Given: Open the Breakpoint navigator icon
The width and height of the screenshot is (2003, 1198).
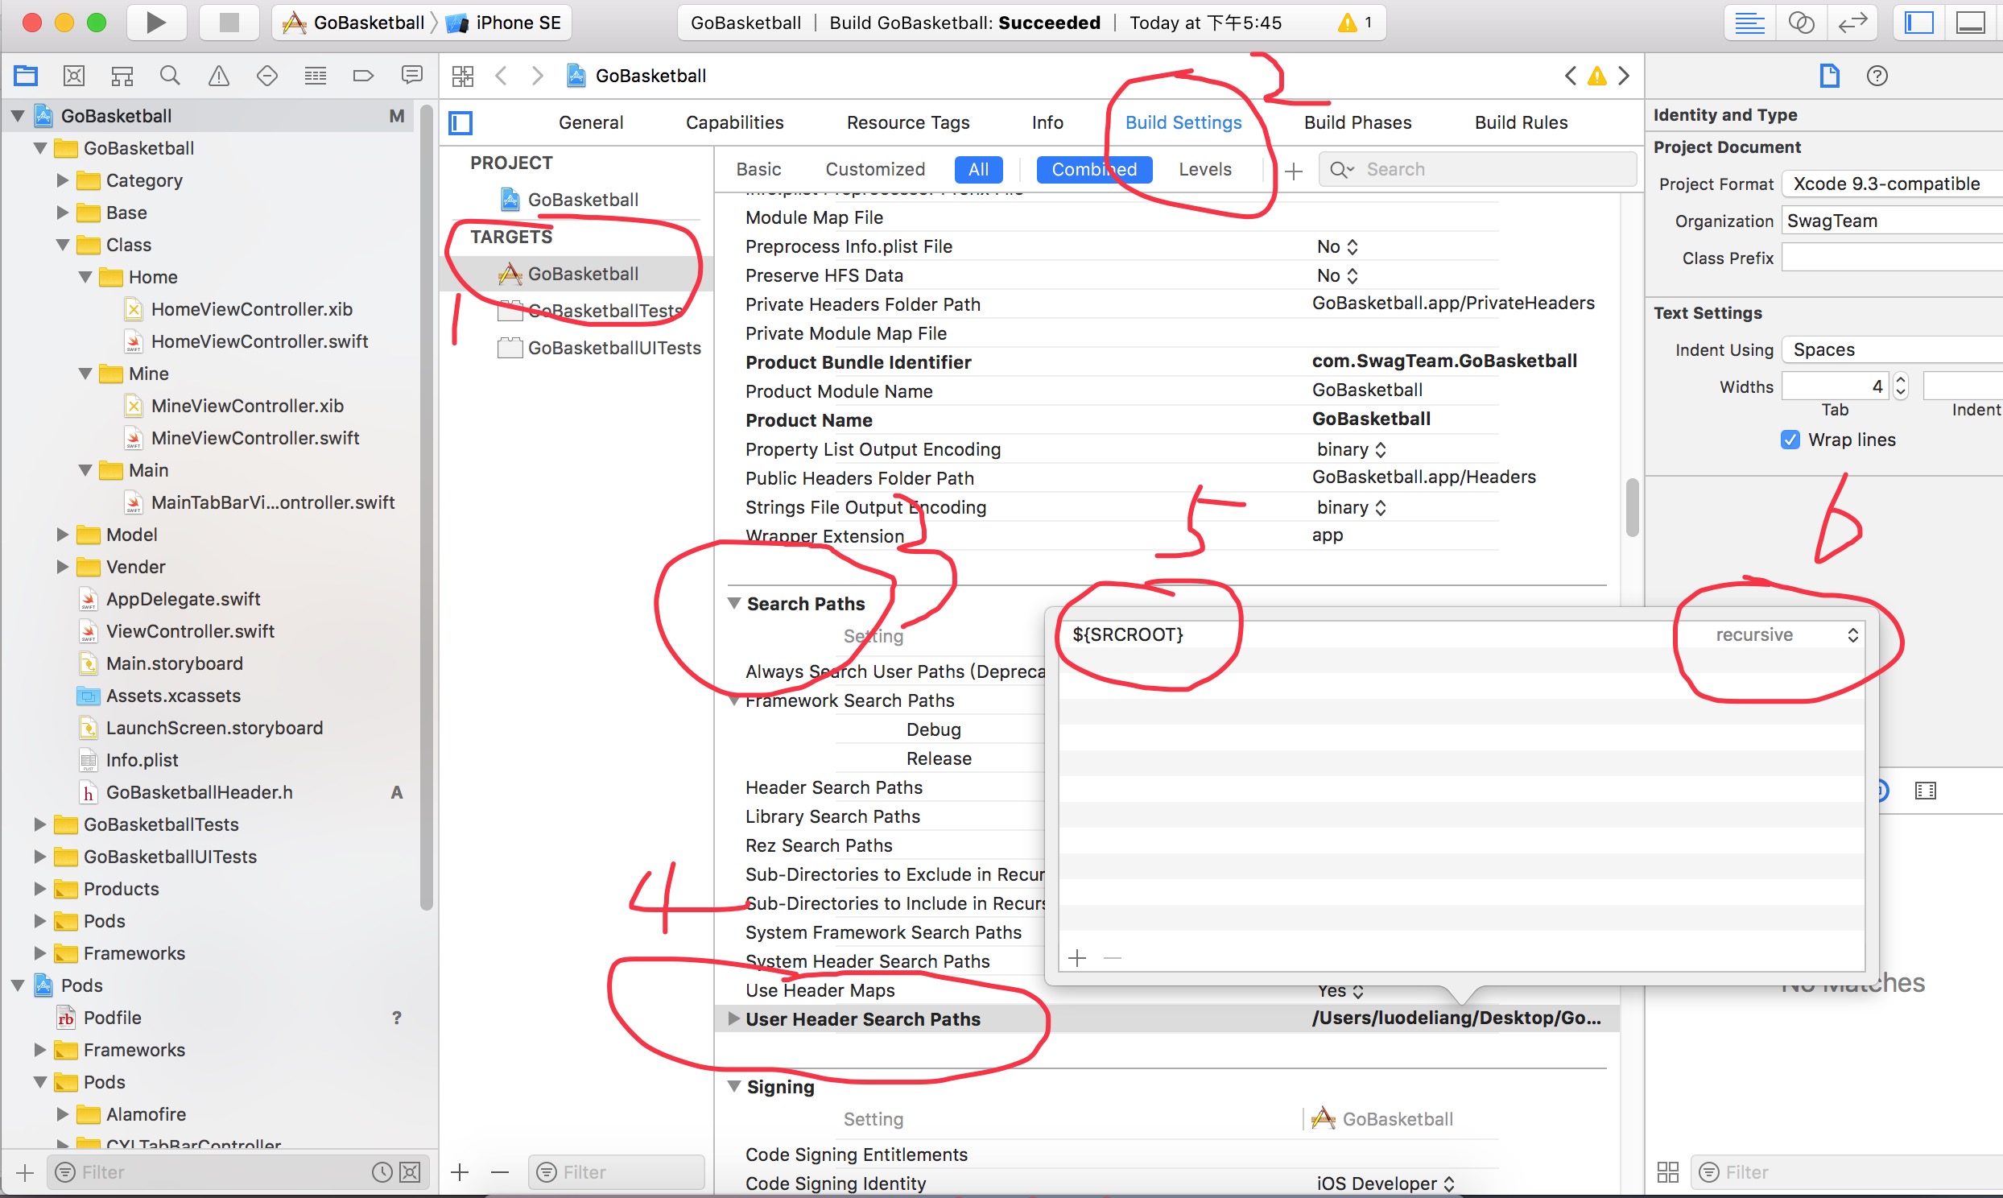Looking at the screenshot, I should (363, 76).
